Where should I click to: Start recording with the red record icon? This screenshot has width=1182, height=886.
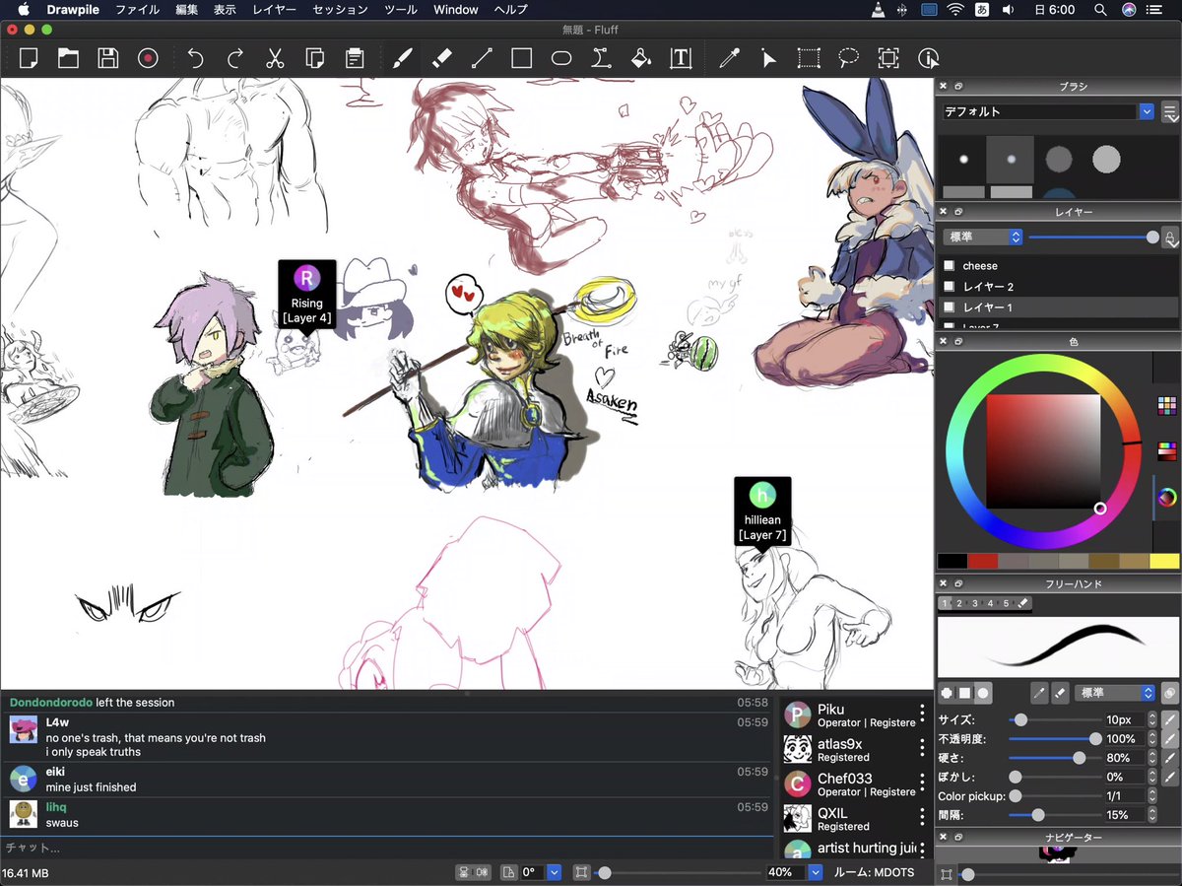click(148, 59)
